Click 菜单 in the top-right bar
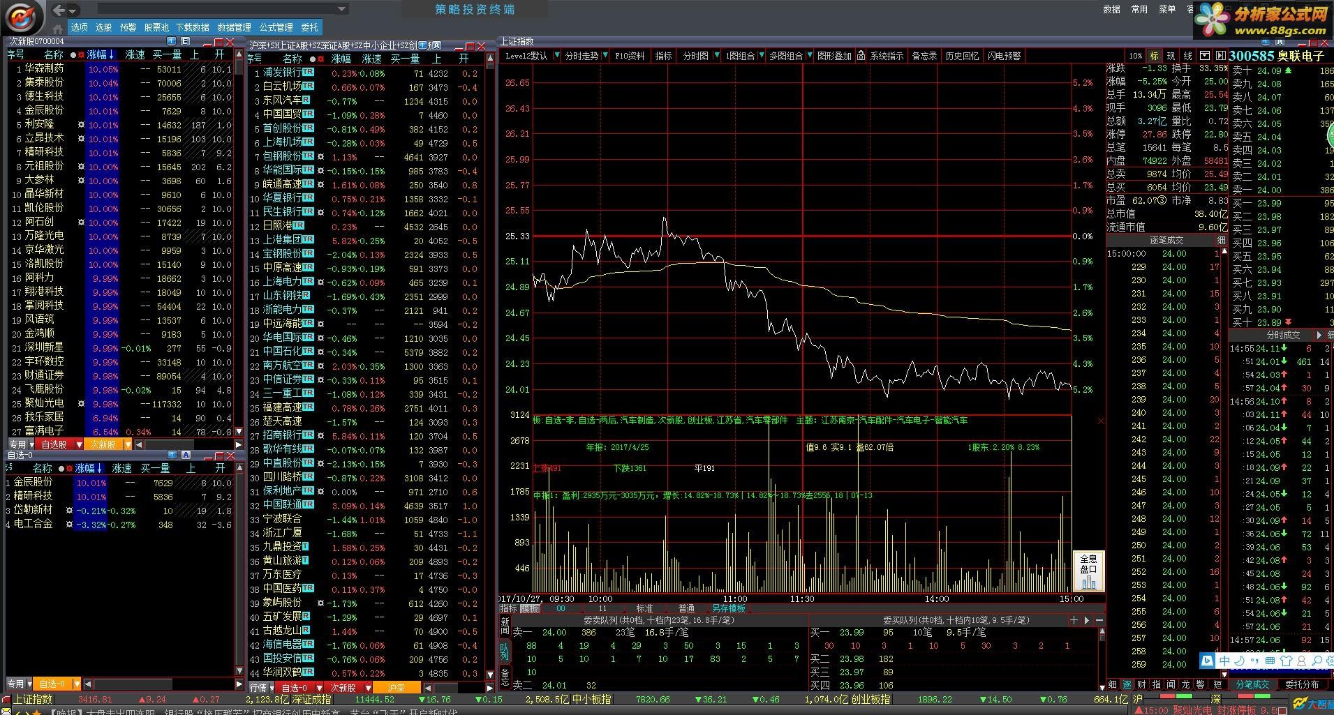Viewport: 1334px width, 715px height. click(1167, 9)
